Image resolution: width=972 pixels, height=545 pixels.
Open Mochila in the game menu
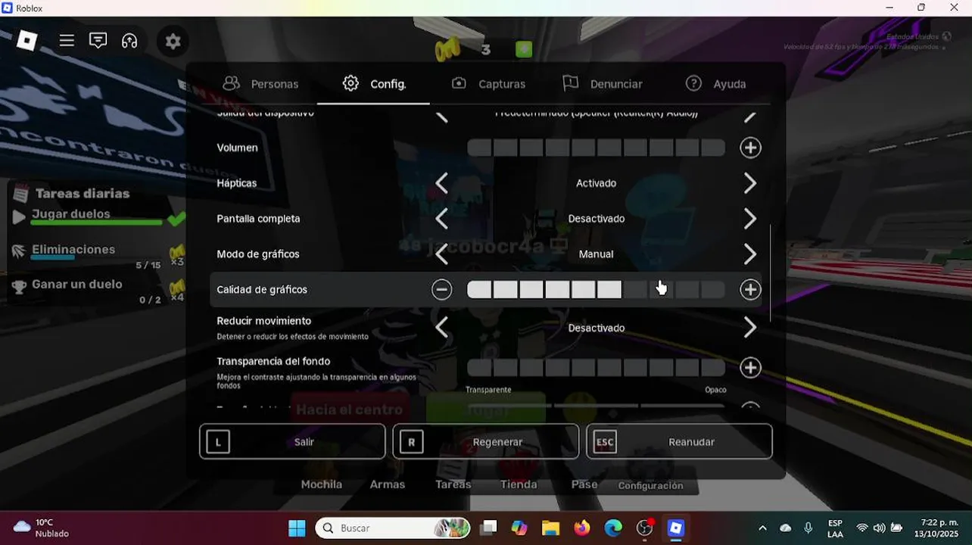(322, 484)
